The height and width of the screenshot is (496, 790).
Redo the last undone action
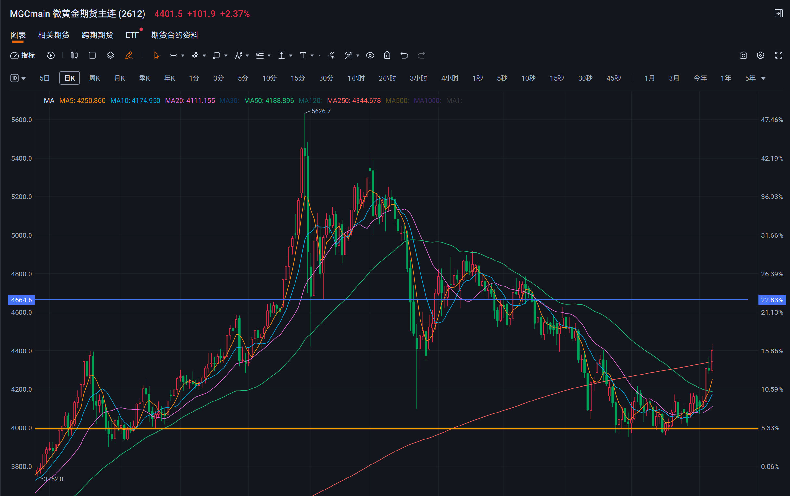(x=421, y=56)
